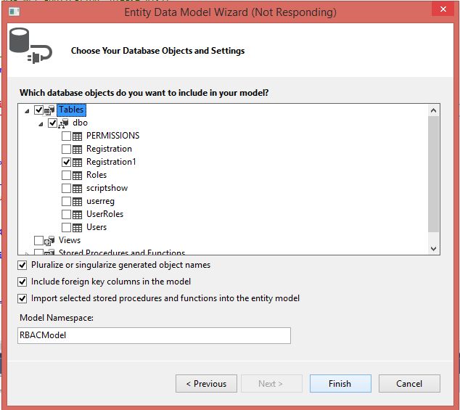Click the tree scrollbar down arrow
Image resolution: width=460 pixels, height=410 pixels.
click(433, 249)
